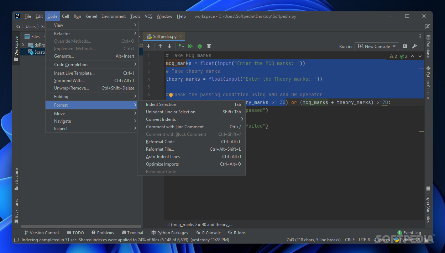
Task: Click the project panel horizontal scrollbar
Action: [x=81, y=226]
